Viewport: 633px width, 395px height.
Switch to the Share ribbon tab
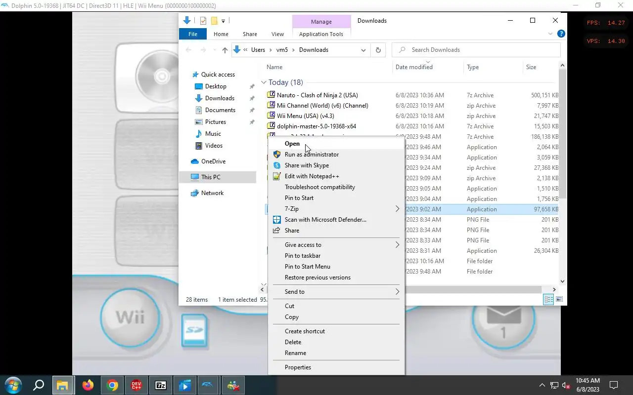point(250,34)
